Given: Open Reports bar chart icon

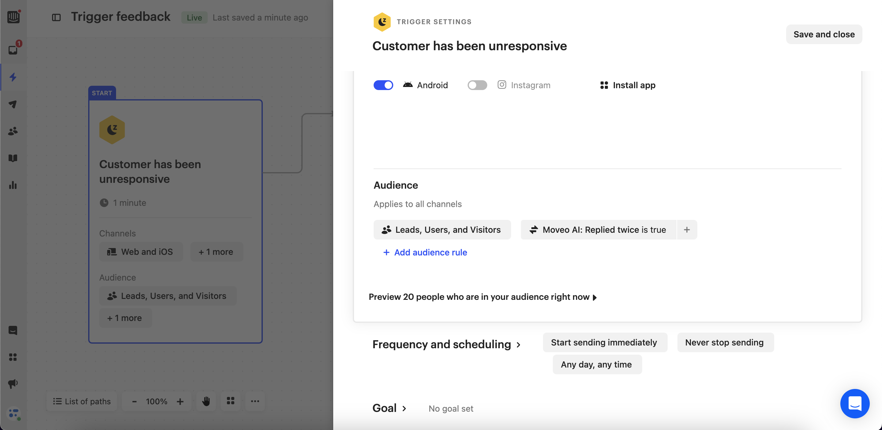Looking at the screenshot, I should click(x=13, y=185).
